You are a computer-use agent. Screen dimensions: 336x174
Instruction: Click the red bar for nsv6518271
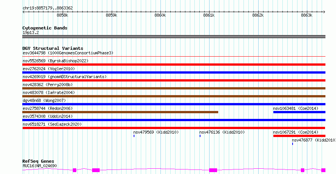point(174,128)
